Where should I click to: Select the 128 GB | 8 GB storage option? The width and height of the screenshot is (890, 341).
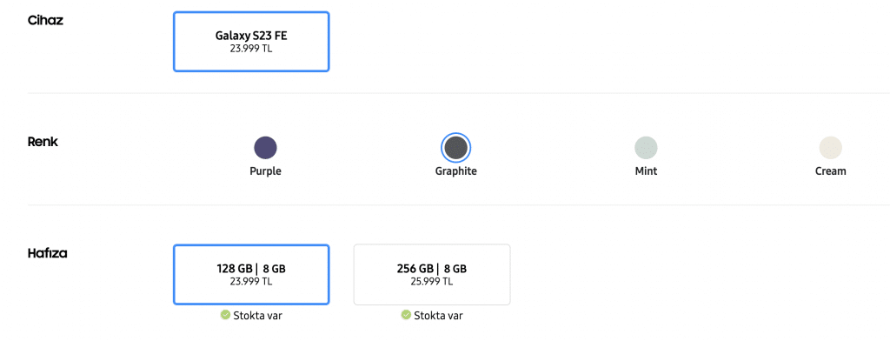pos(251,275)
